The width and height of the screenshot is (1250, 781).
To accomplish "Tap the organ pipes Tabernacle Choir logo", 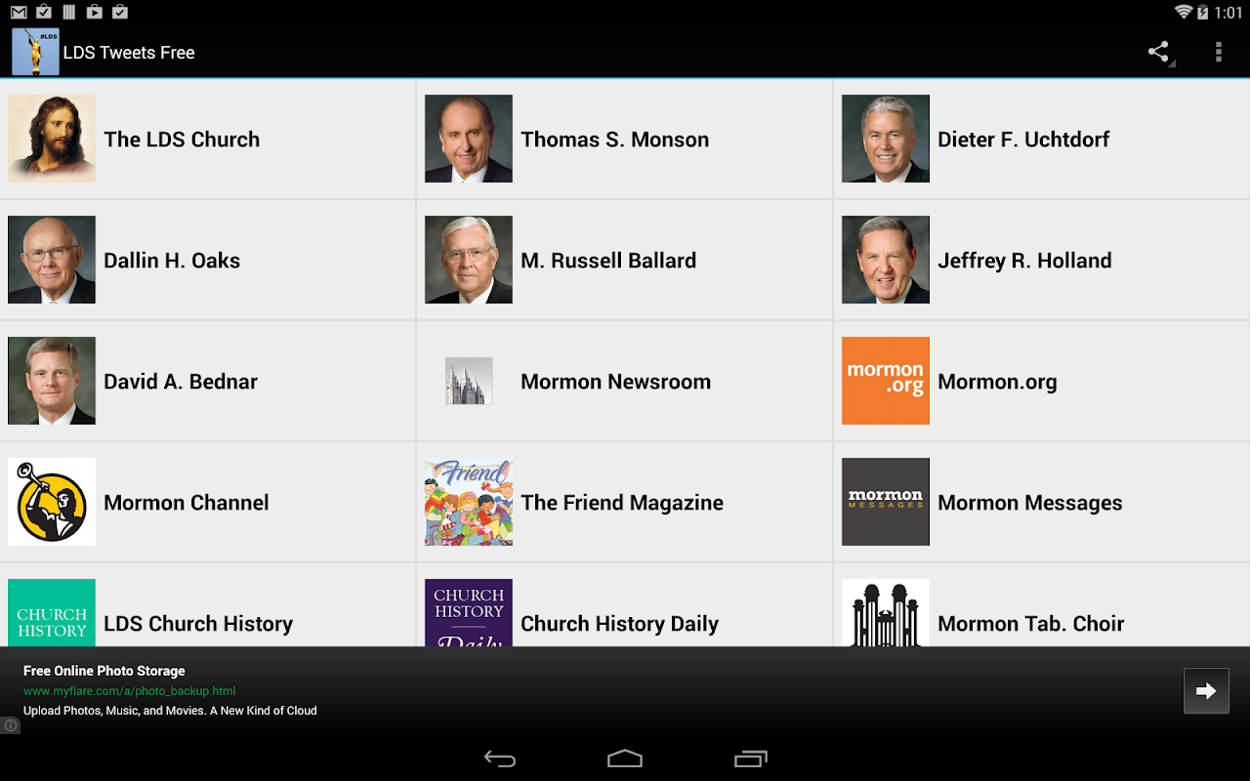I will tap(886, 612).
